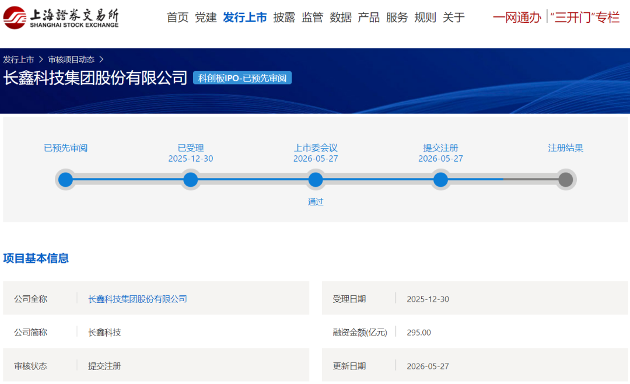Open the 监管 navigation item
The height and width of the screenshot is (384, 630).
click(x=312, y=18)
